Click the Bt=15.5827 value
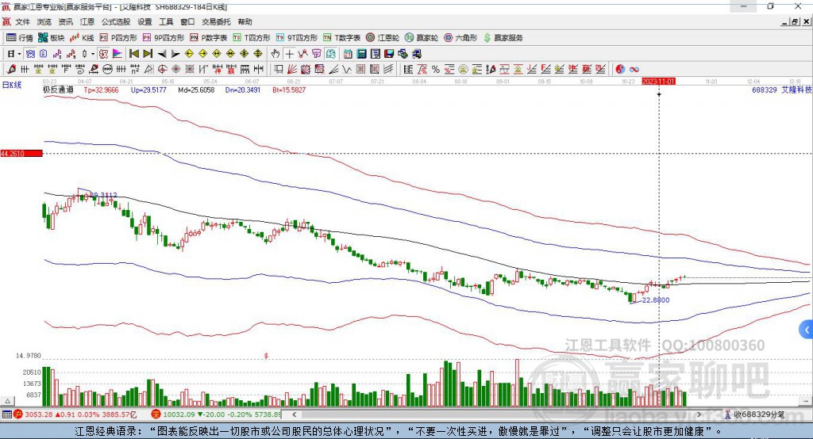Image resolution: width=813 pixels, height=439 pixels. point(289,90)
